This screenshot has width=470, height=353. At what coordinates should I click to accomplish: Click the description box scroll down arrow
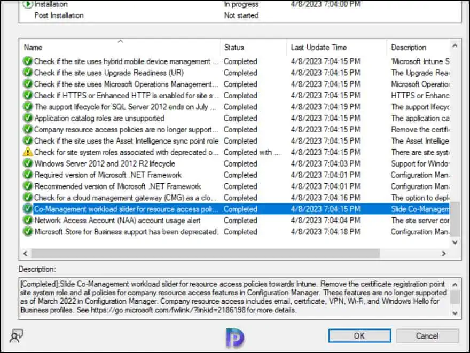(455, 313)
